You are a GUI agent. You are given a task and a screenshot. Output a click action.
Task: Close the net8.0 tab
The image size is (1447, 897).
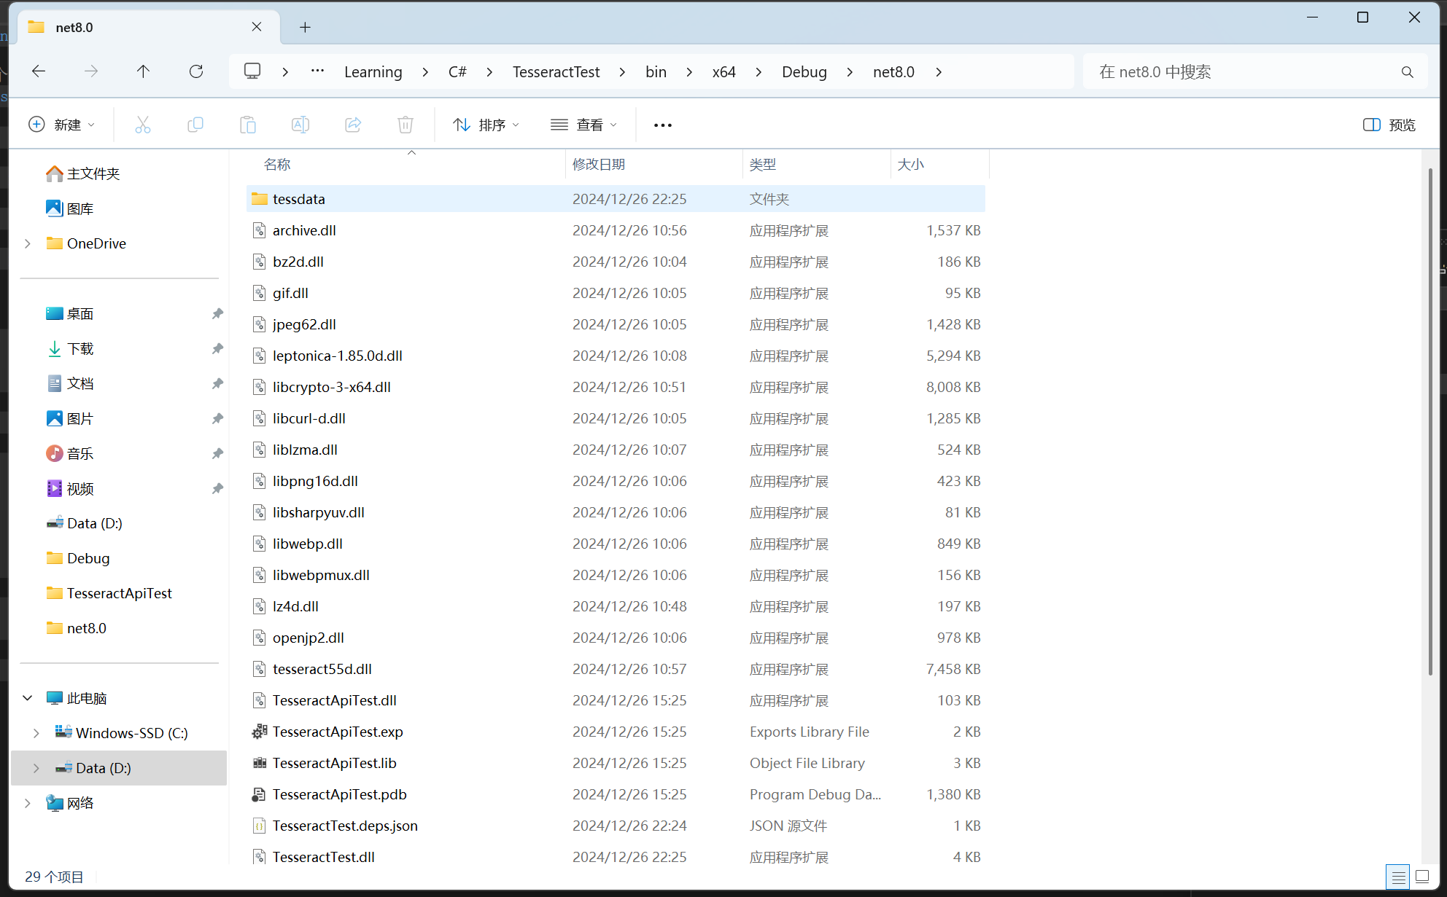click(257, 27)
